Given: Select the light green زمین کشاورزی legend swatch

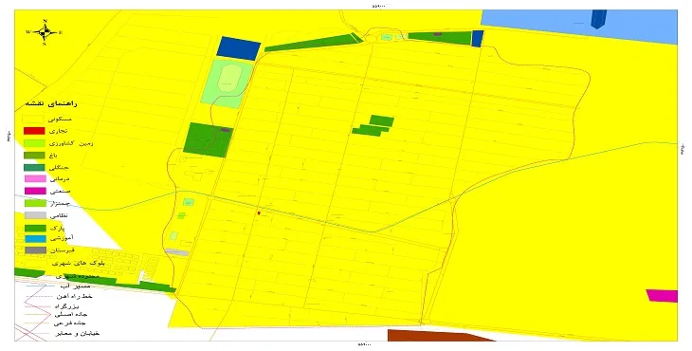Looking at the screenshot, I should coord(34,143).
